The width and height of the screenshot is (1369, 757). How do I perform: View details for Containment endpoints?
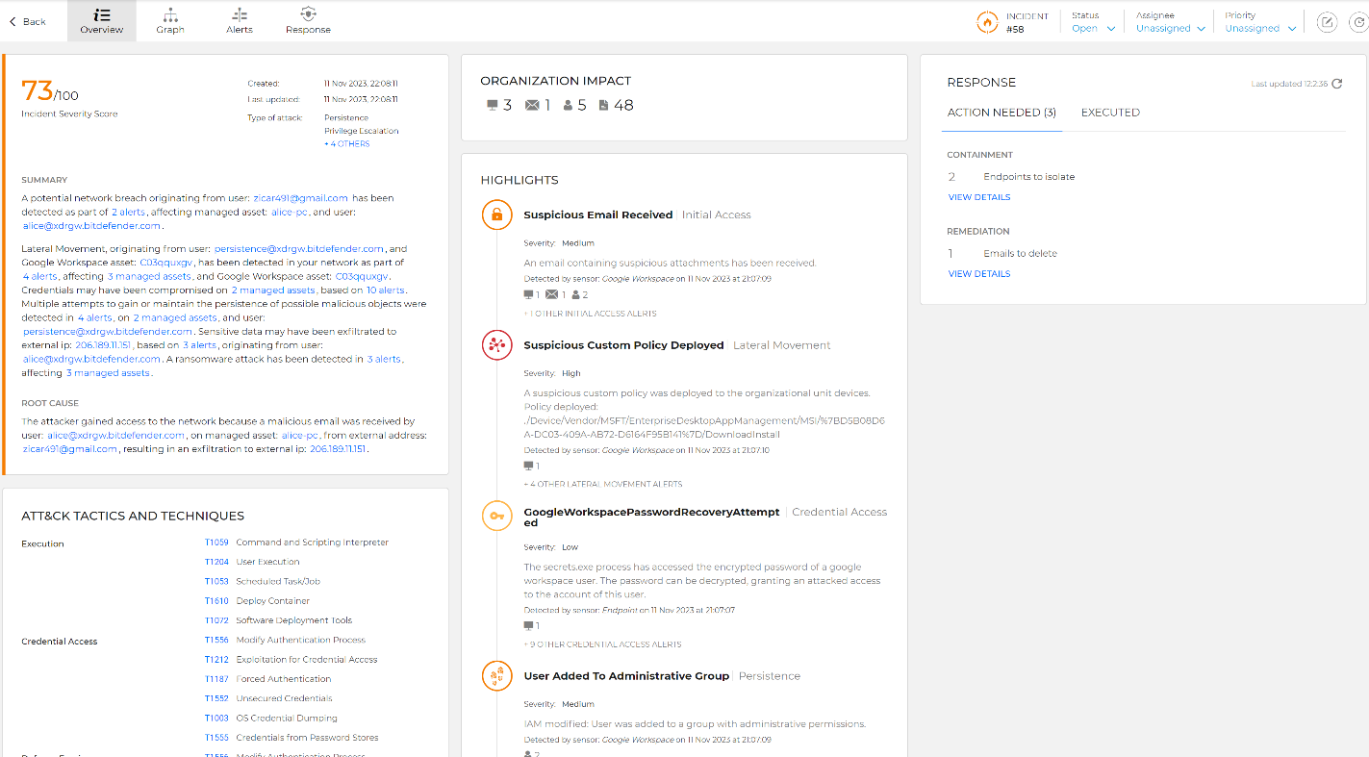click(979, 197)
